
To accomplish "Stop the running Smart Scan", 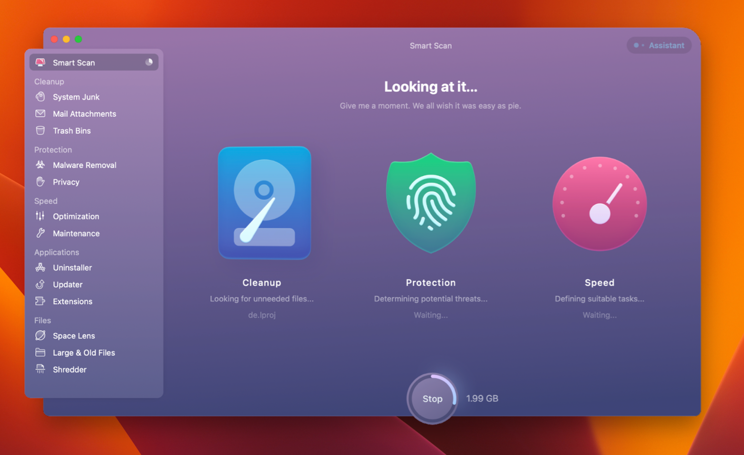I will click(432, 399).
